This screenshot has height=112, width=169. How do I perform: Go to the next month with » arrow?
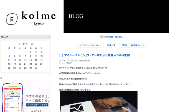(x=32, y=44)
